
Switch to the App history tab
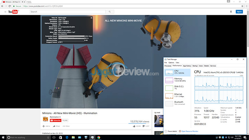[187, 65]
